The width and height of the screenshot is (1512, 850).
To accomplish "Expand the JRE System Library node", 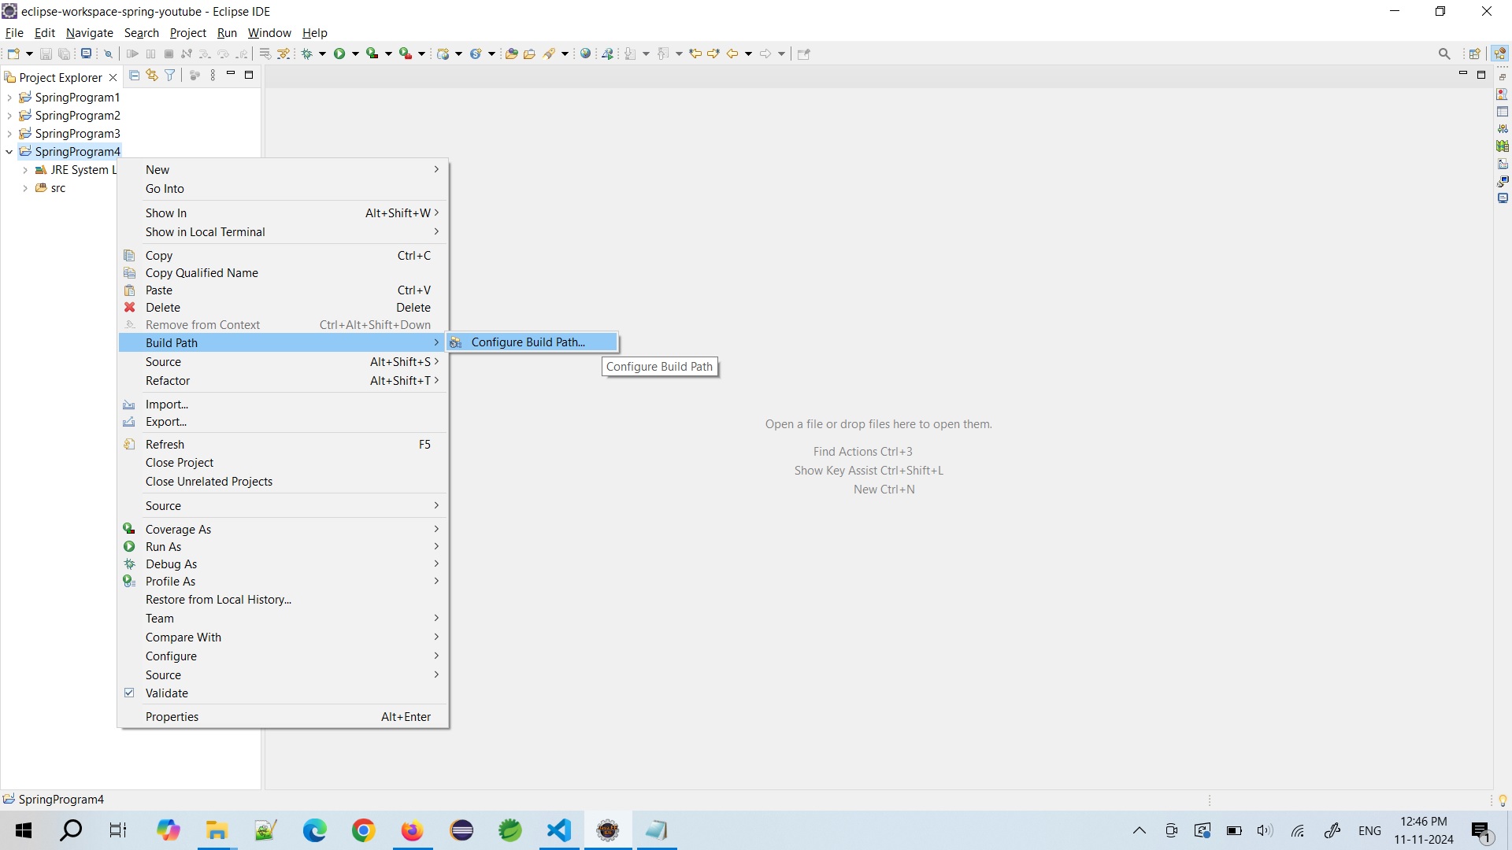I will pos(25,170).
